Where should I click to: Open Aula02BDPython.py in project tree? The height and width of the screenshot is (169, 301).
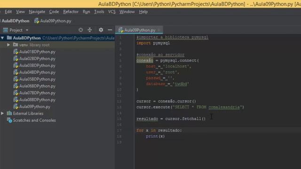[x=37, y=59]
